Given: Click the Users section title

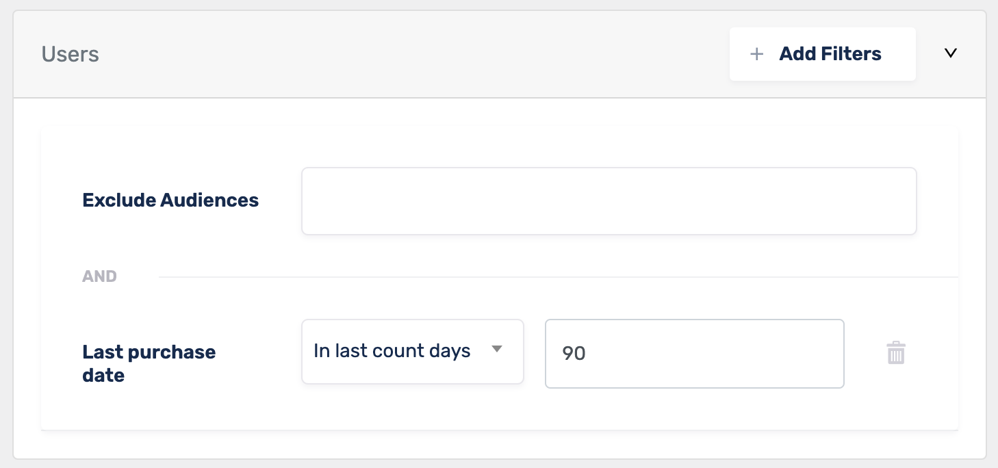Looking at the screenshot, I should coord(71,54).
